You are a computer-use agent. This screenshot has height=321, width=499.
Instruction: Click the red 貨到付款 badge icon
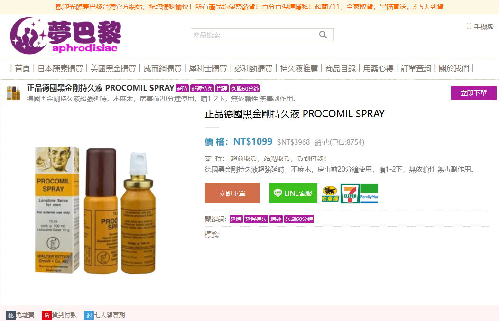click(x=46, y=315)
